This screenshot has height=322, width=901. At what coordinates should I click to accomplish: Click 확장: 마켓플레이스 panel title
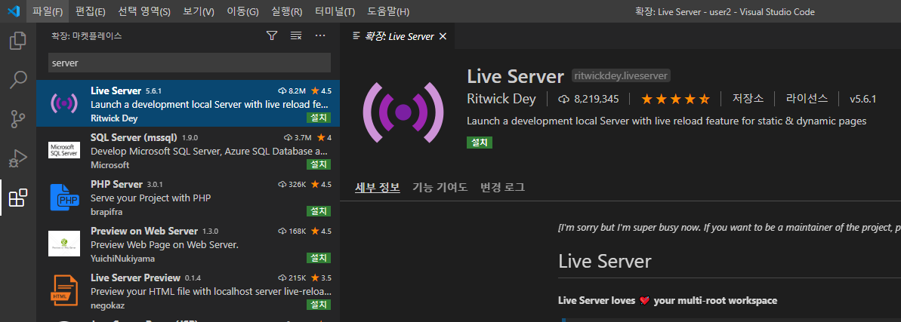pyautogui.click(x=87, y=35)
